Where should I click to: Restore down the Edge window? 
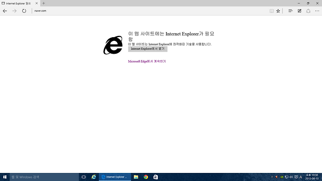pos(308,3)
